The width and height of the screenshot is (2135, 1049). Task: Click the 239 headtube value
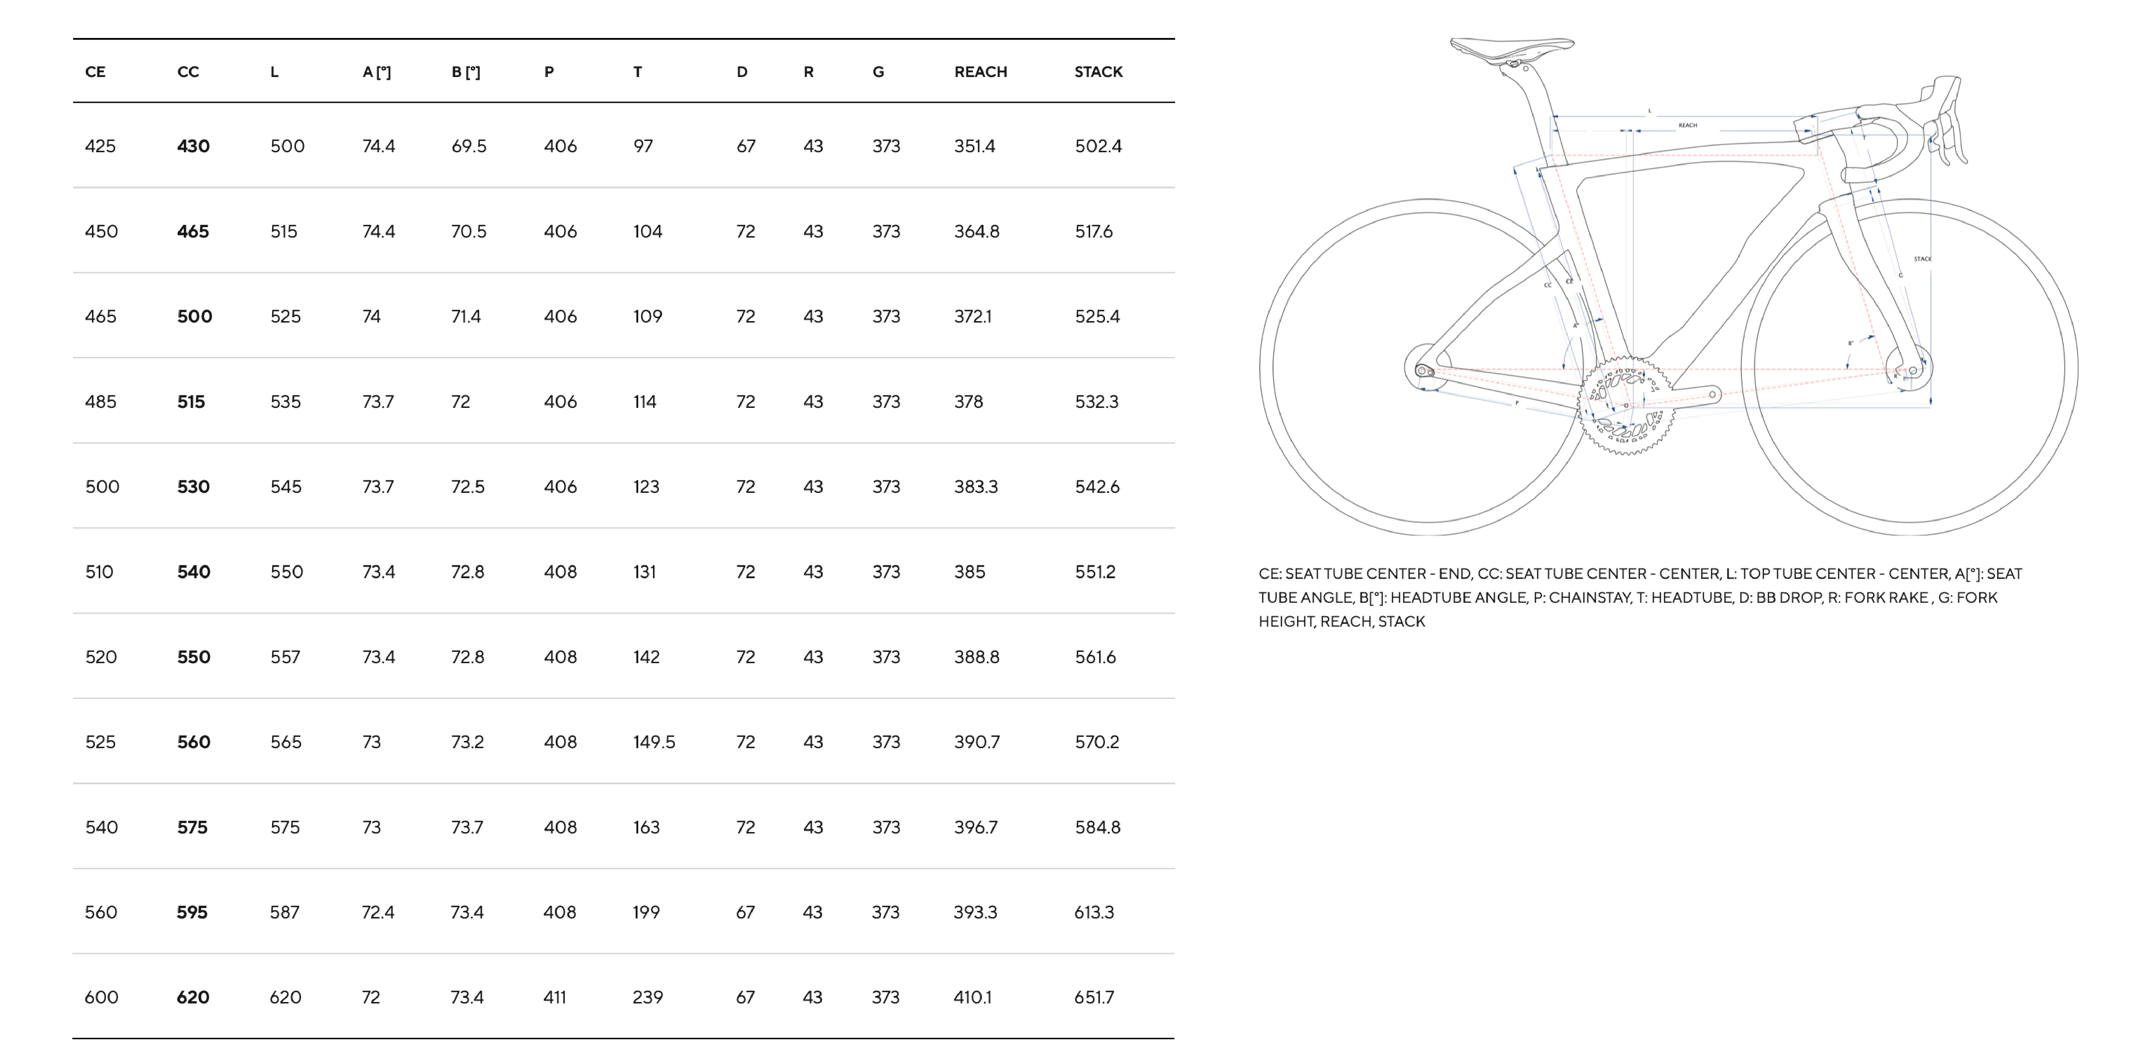tap(647, 998)
